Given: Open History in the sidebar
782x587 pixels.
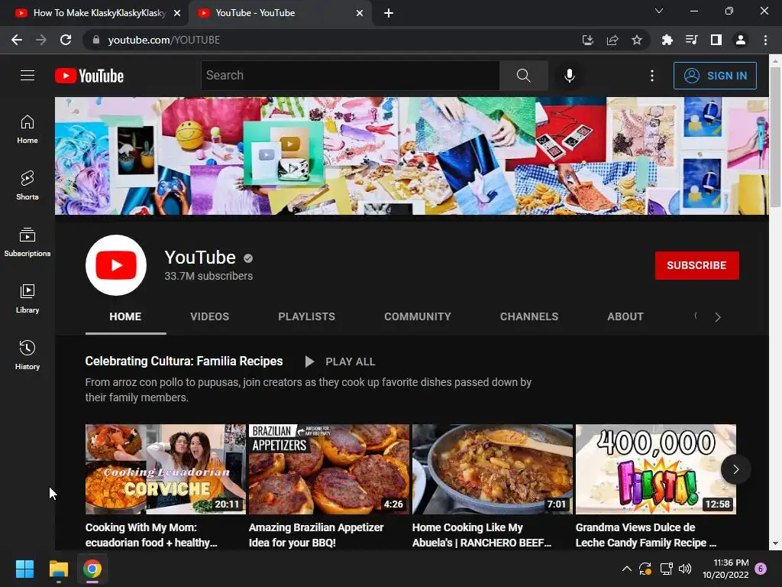Looking at the screenshot, I should (27, 355).
